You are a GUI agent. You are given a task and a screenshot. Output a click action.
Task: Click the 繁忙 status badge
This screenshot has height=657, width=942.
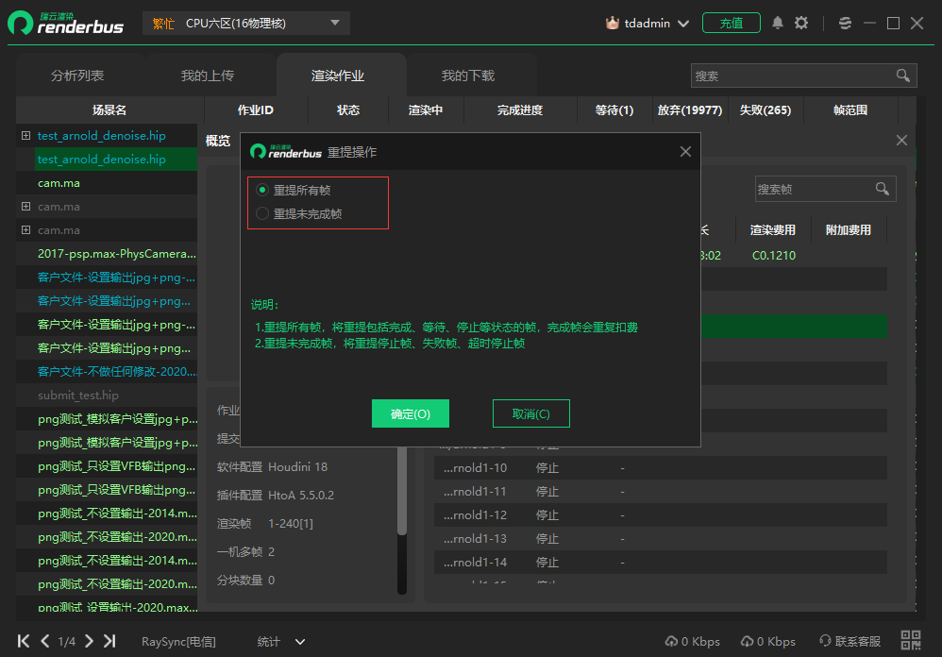[x=162, y=23]
